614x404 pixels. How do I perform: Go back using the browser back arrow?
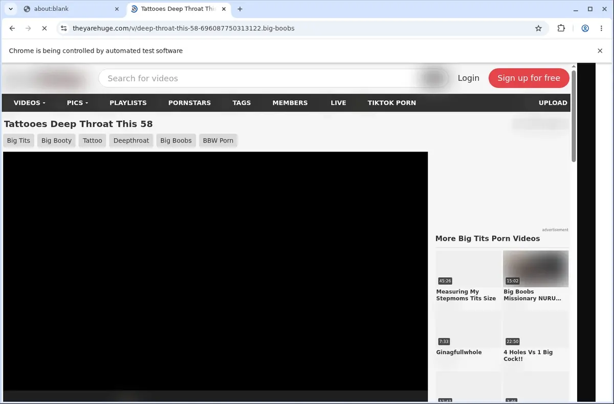pyautogui.click(x=12, y=29)
